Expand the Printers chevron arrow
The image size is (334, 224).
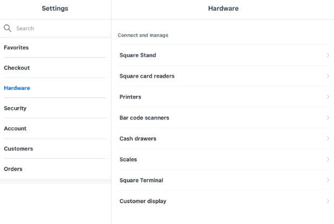pyautogui.click(x=328, y=97)
